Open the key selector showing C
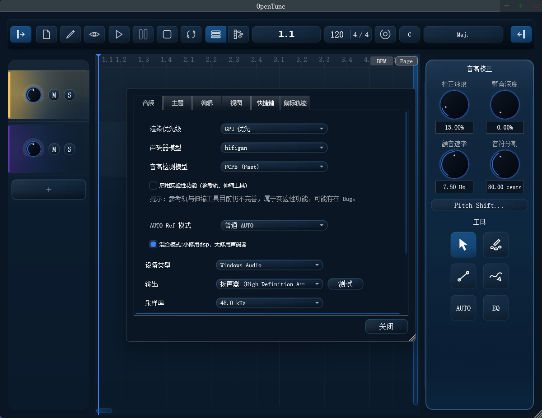This screenshot has height=418, width=542. tap(410, 34)
